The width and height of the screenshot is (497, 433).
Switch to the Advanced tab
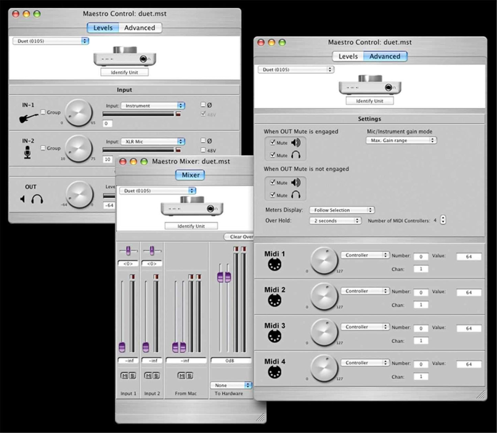click(385, 56)
